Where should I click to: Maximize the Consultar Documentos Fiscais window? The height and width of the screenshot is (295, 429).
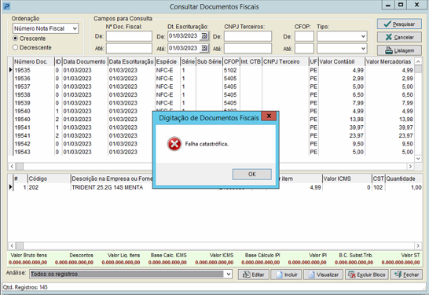401,5
